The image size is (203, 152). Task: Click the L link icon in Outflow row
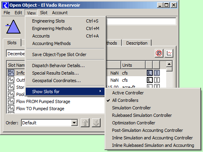coord(150,80)
